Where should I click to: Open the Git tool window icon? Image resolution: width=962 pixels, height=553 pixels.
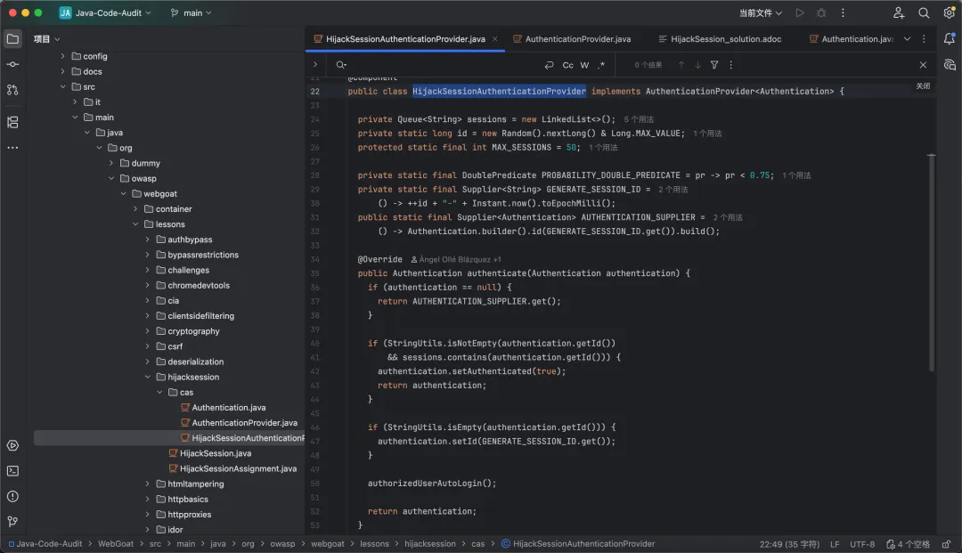tap(12, 522)
